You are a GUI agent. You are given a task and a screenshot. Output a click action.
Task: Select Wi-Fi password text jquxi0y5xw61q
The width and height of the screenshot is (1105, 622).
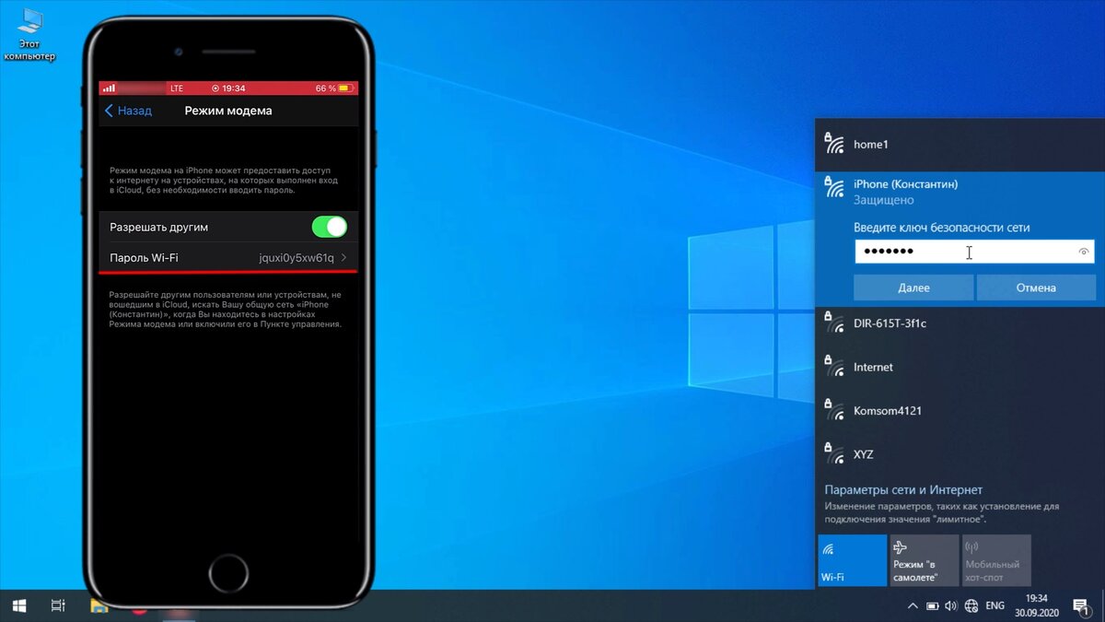[297, 258]
